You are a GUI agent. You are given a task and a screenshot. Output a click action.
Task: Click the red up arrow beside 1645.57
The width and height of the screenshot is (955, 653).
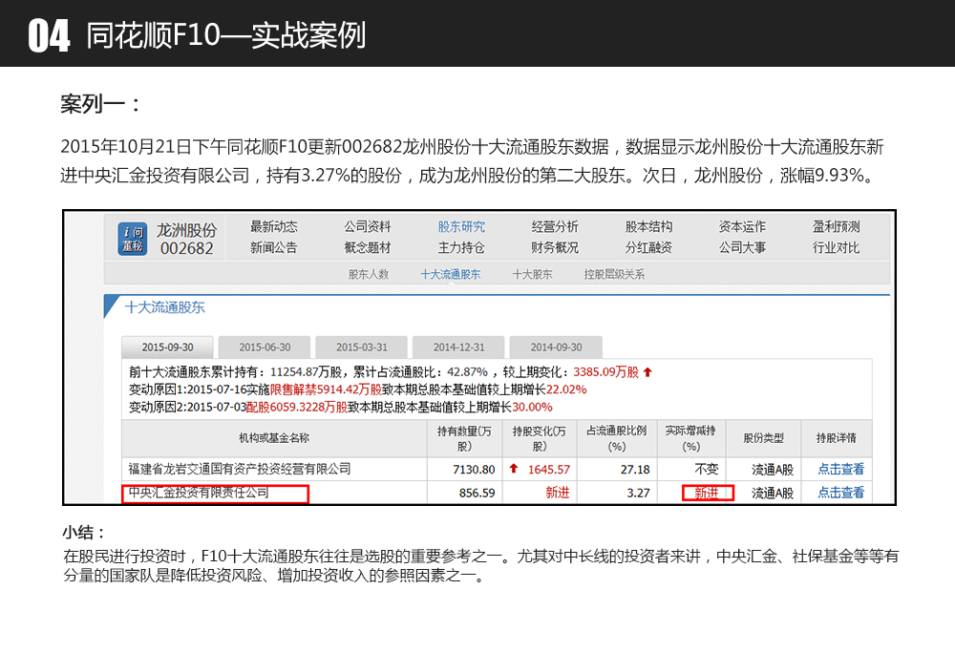[x=513, y=469]
